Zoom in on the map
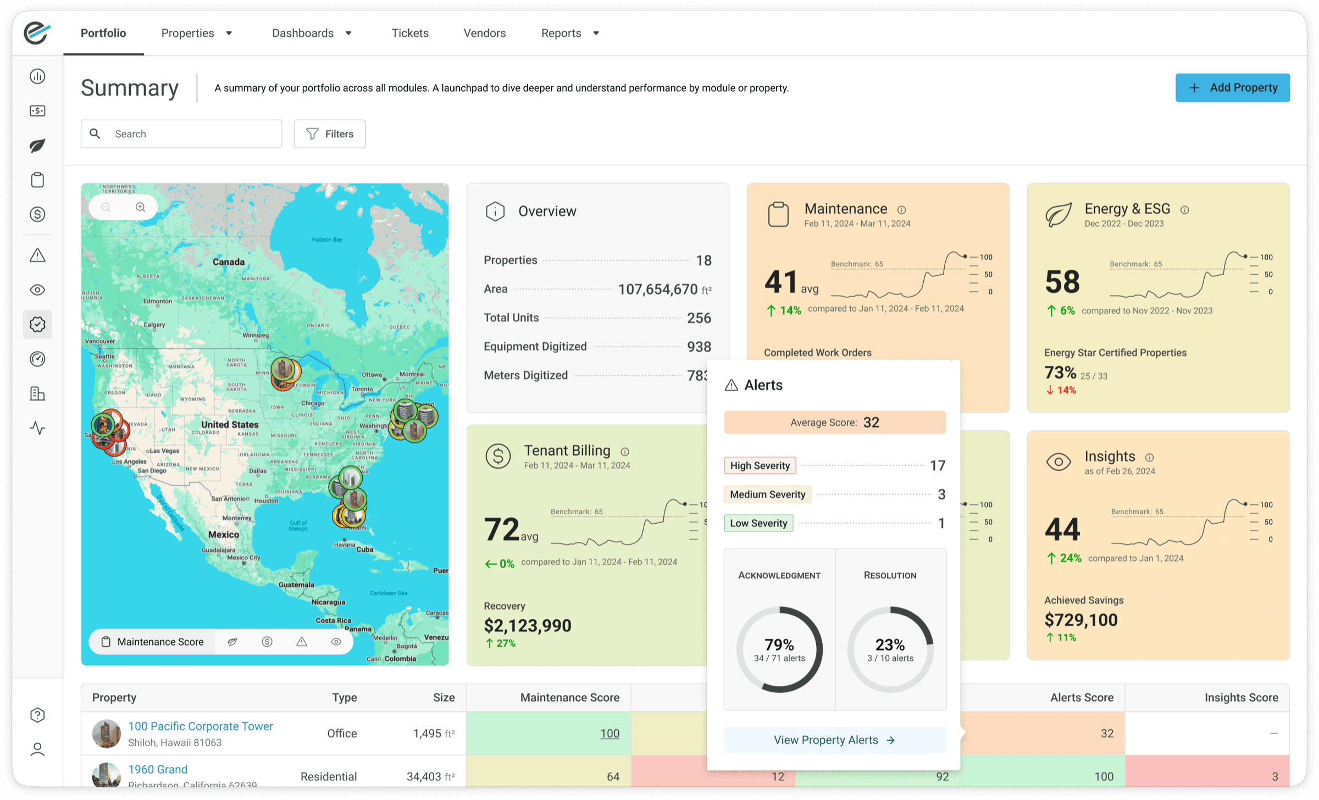The height and width of the screenshot is (800, 1319). [141, 207]
